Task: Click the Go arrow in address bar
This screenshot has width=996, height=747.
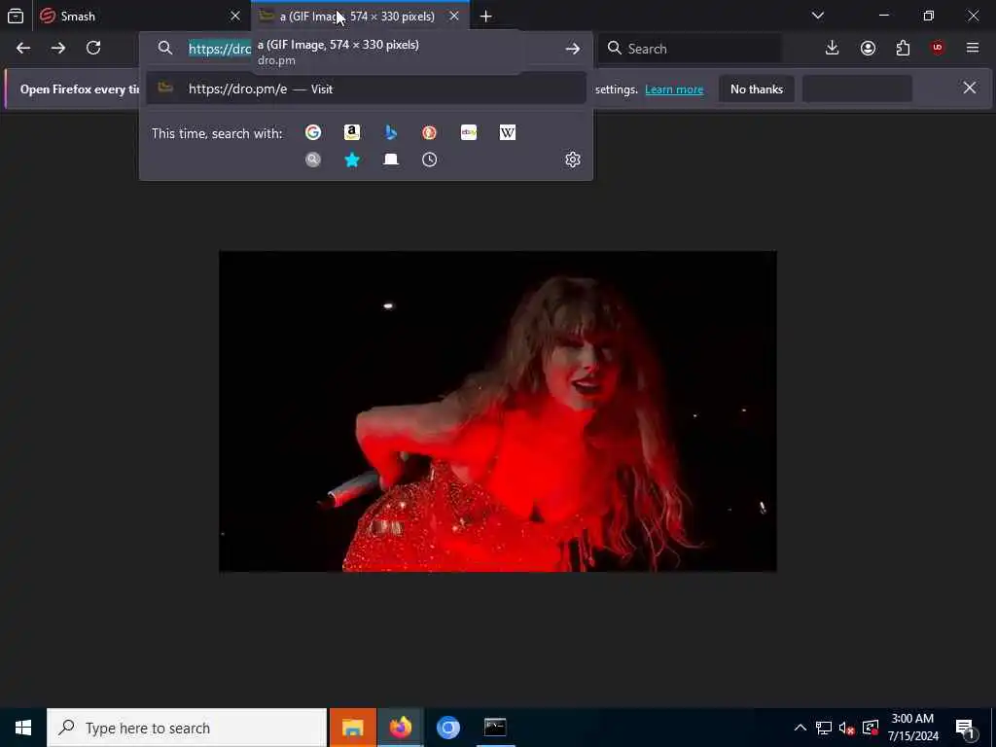Action: point(572,49)
